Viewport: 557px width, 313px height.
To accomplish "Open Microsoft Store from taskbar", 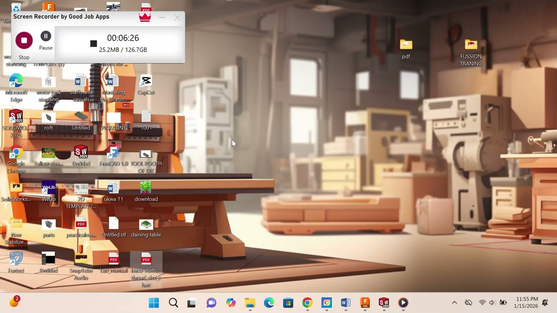I will [x=288, y=303].
